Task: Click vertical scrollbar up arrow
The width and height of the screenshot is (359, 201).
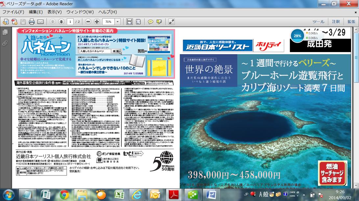Action: click(x=356, y=29)
